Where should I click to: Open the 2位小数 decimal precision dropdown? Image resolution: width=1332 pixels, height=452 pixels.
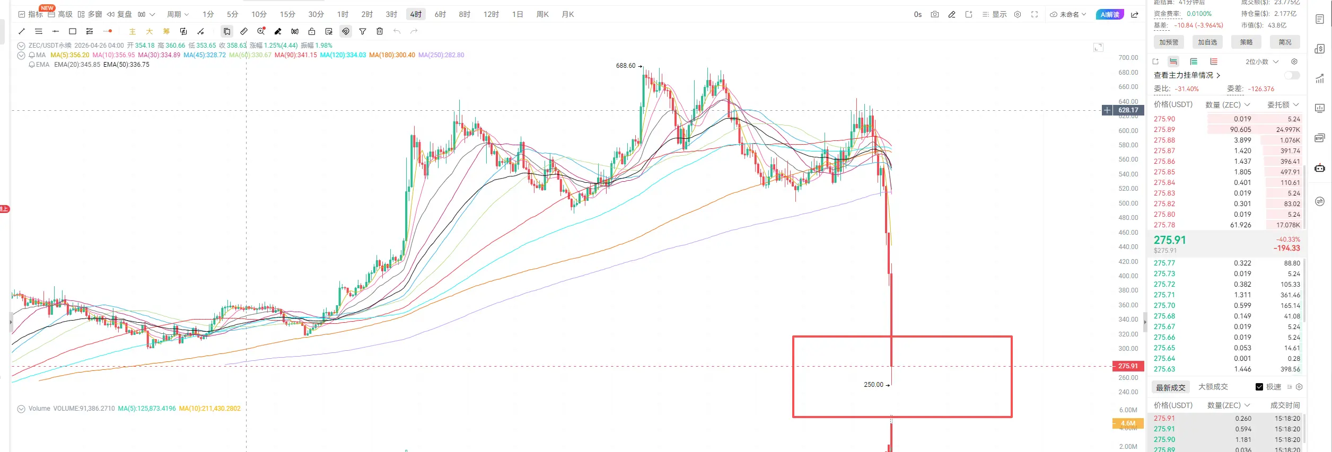(1262, 61)
